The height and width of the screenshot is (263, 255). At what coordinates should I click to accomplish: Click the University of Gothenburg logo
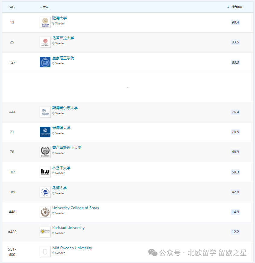[45, 132]
